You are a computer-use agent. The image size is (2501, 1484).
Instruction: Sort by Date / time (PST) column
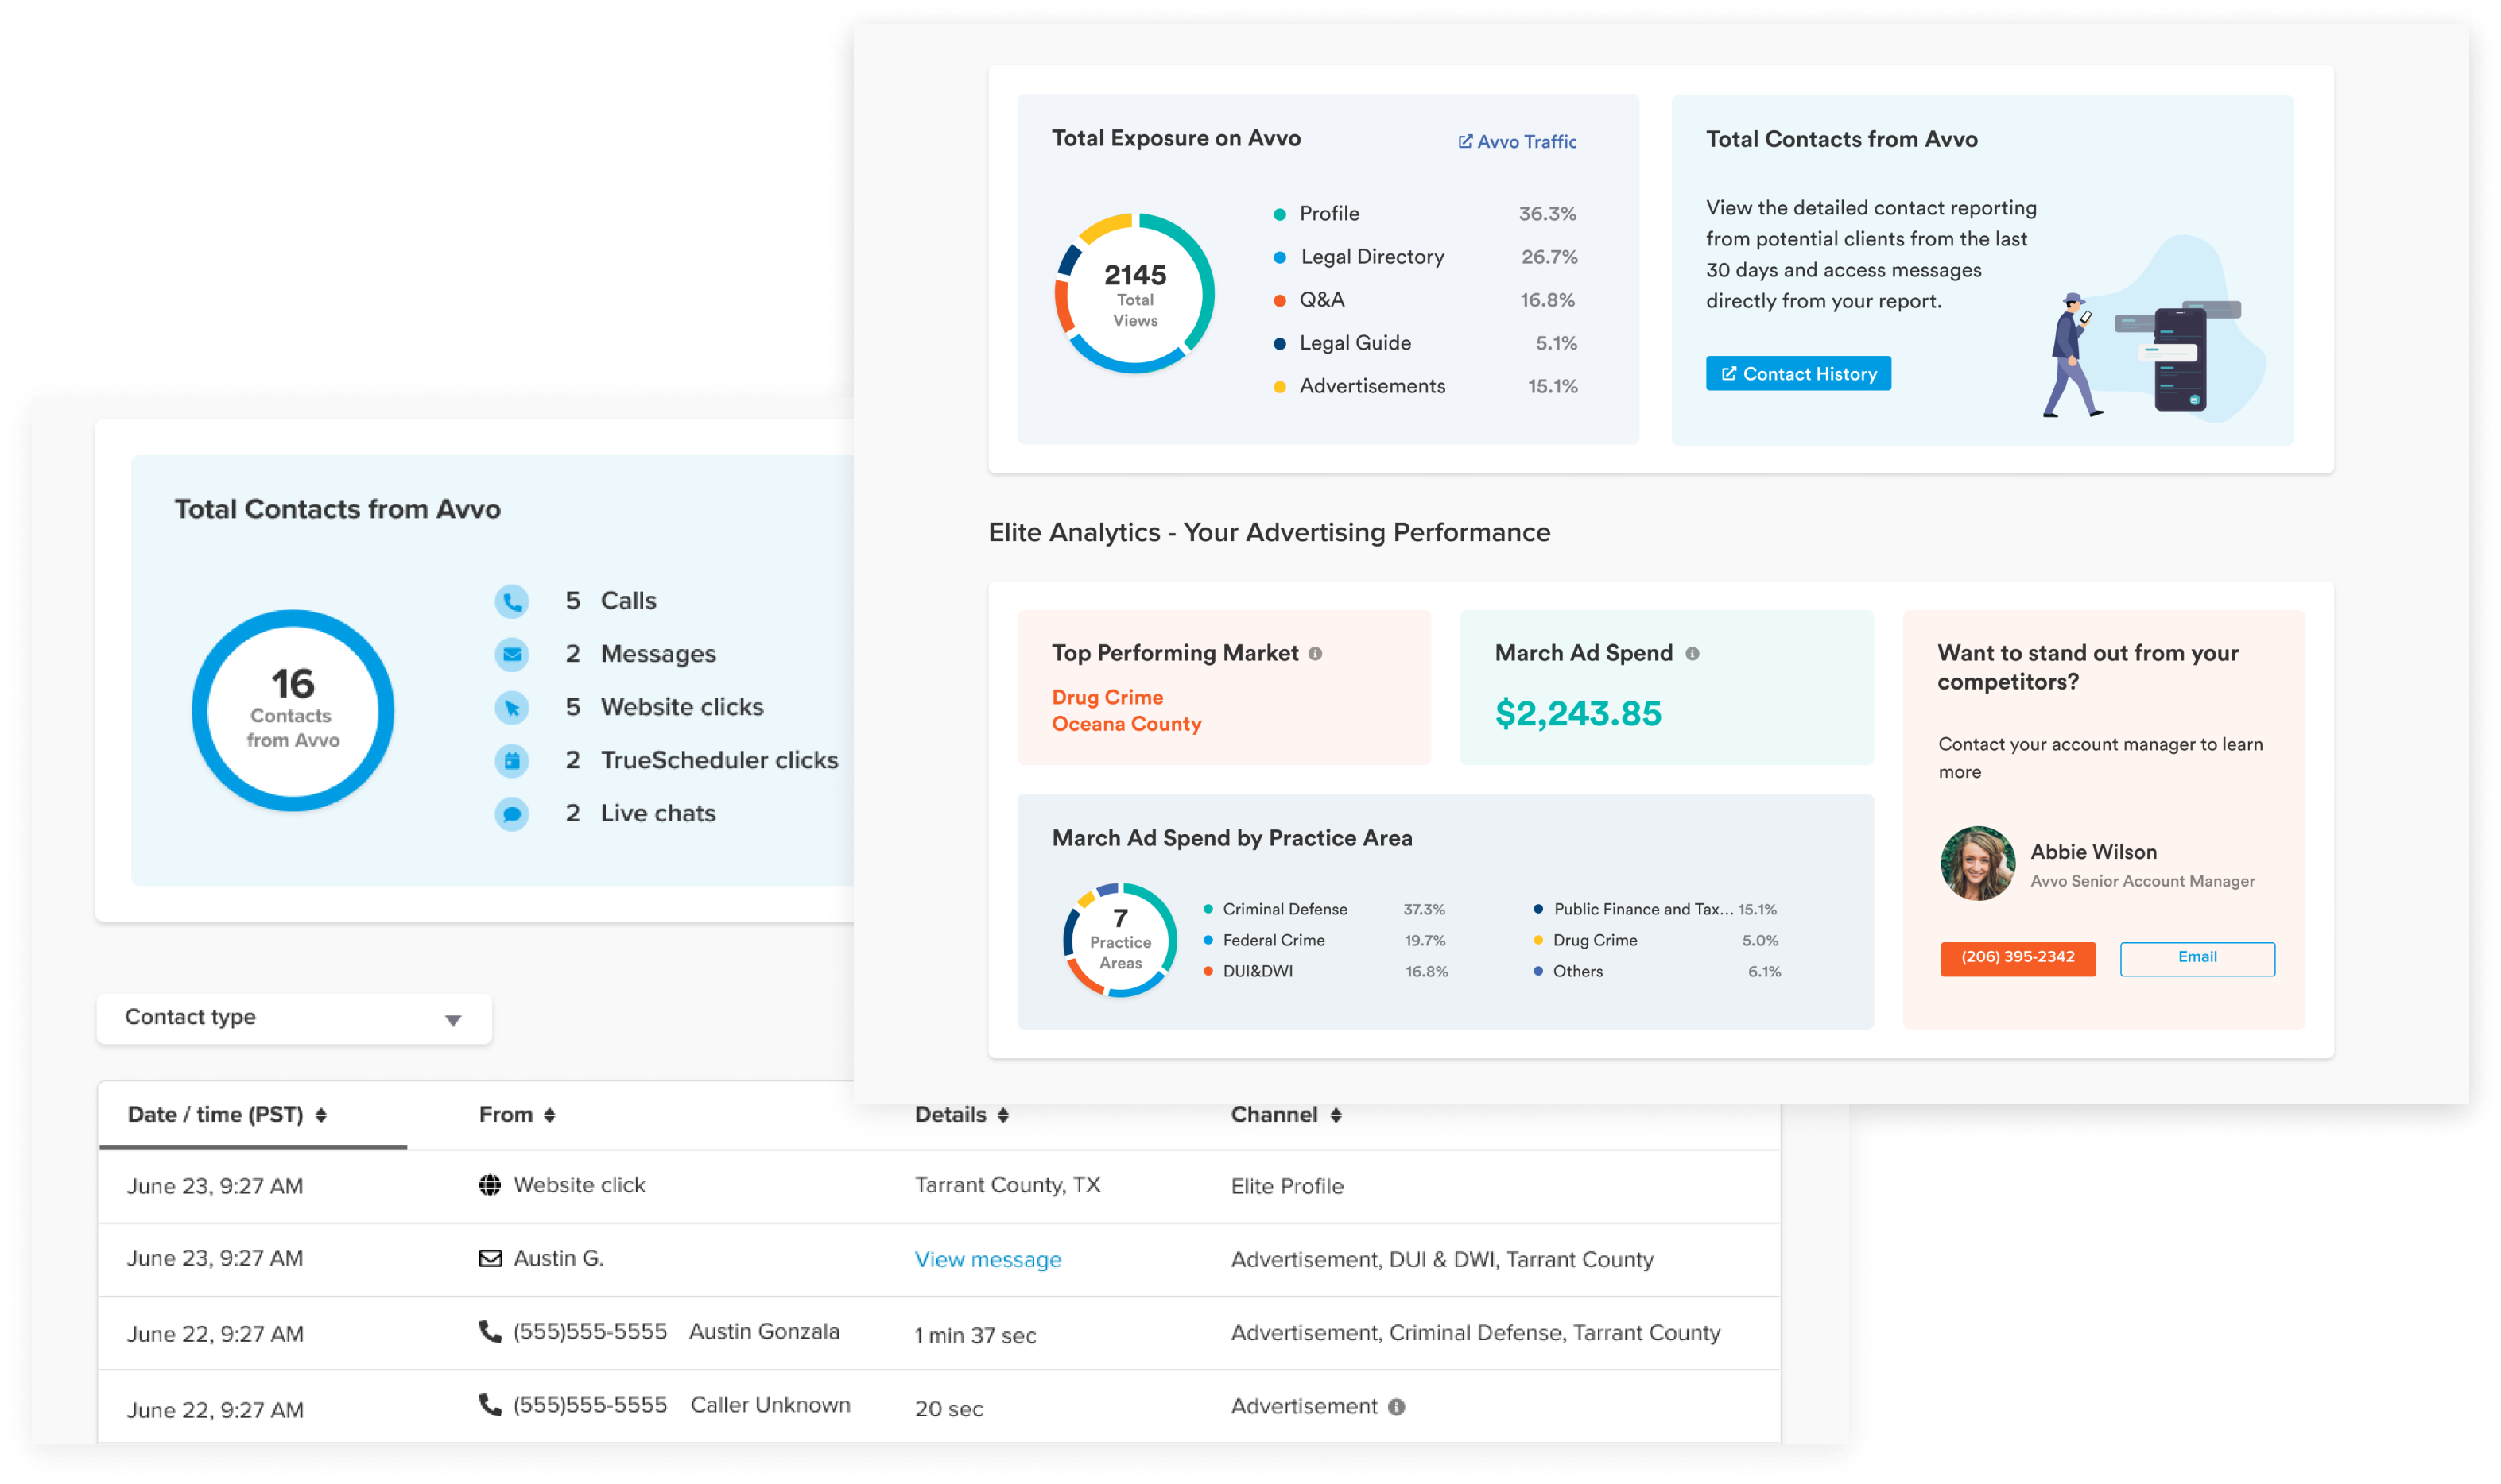point(227,1114)
